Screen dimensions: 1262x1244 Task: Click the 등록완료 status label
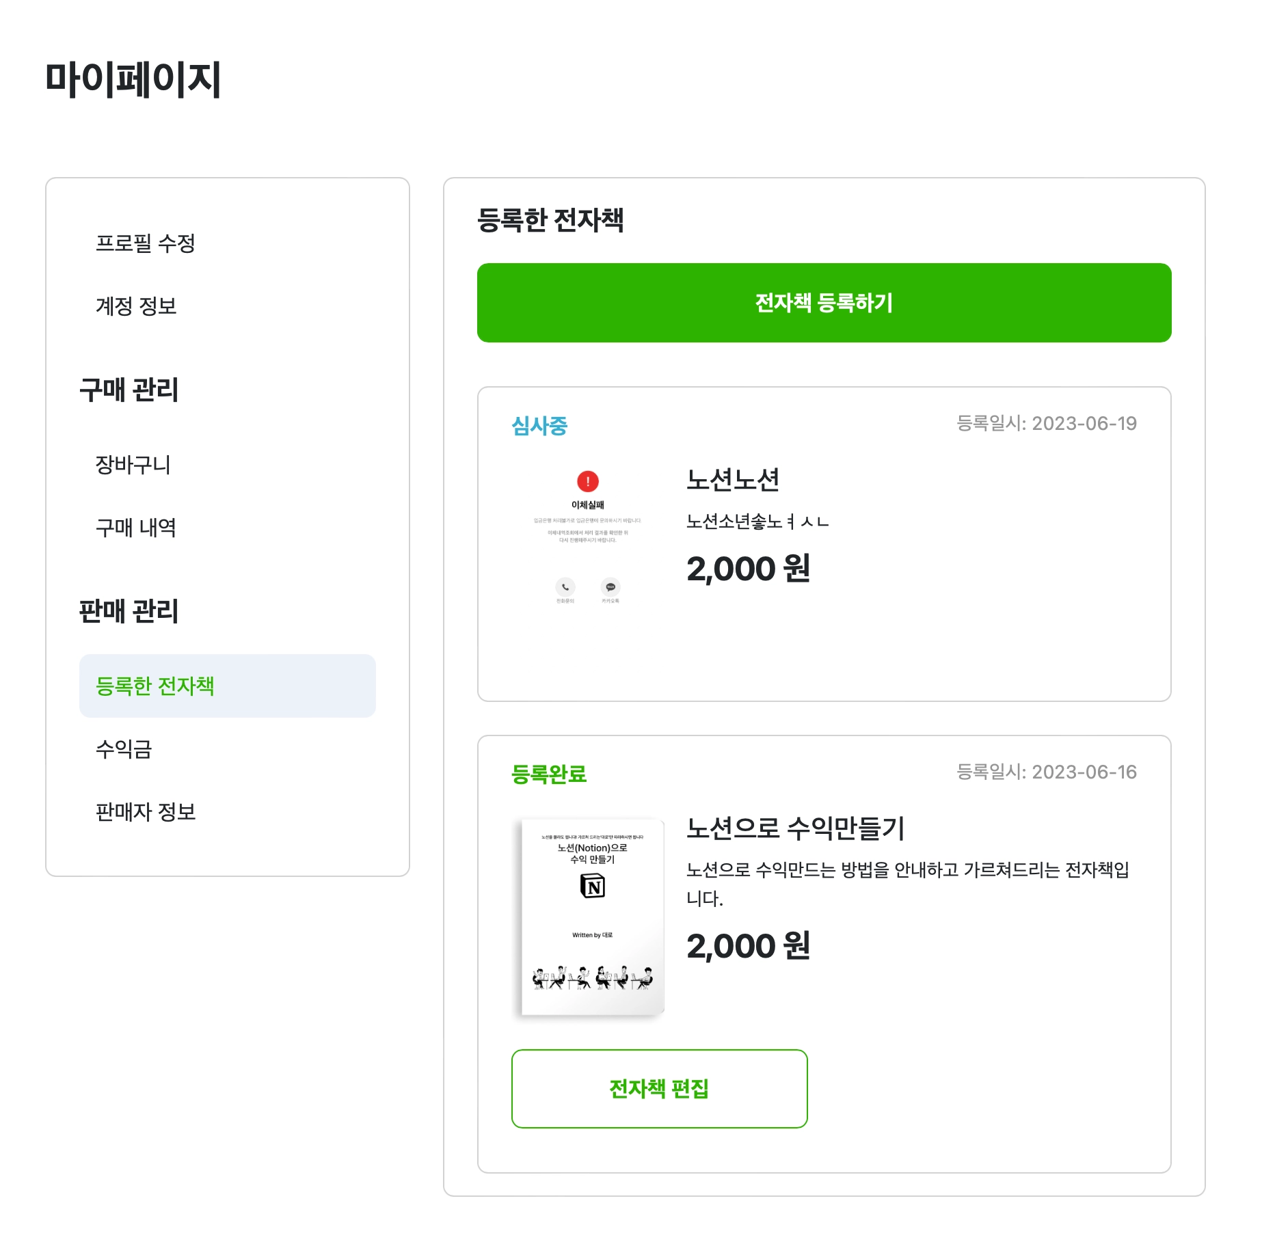549,774
